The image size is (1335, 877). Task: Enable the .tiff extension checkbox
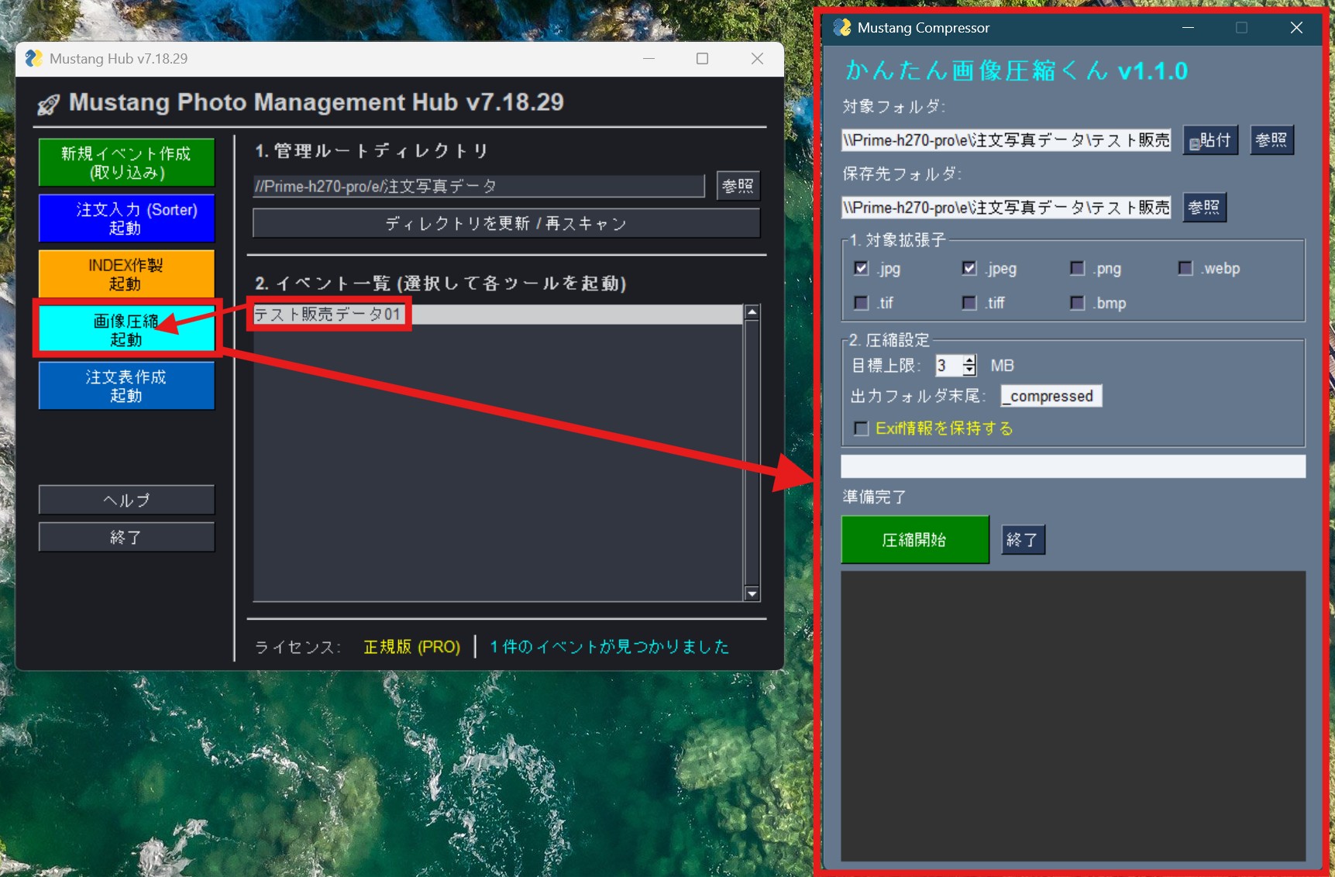click(x=969, y=302)
